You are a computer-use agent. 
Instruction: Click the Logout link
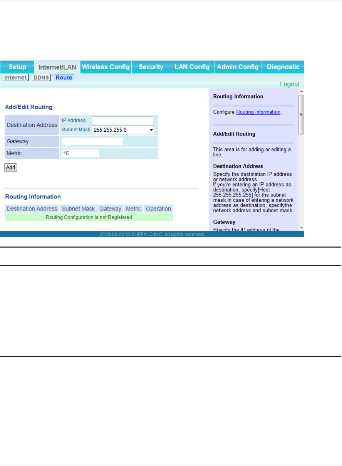(x=289, y=84)
